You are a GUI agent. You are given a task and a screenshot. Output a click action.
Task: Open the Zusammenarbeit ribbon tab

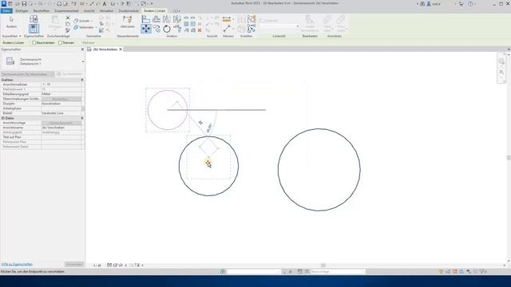tap(66, 10)
